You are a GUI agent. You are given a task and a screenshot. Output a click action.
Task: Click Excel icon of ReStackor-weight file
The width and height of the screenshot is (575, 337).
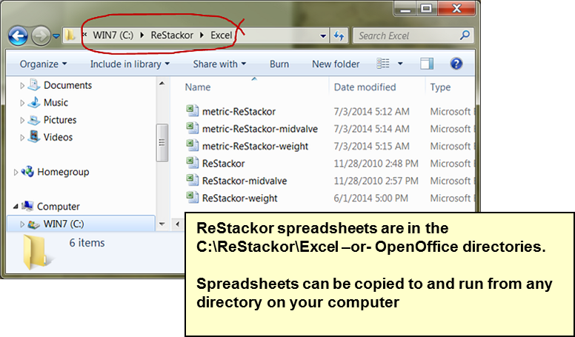pyautogui.click(x=193, y=197)
